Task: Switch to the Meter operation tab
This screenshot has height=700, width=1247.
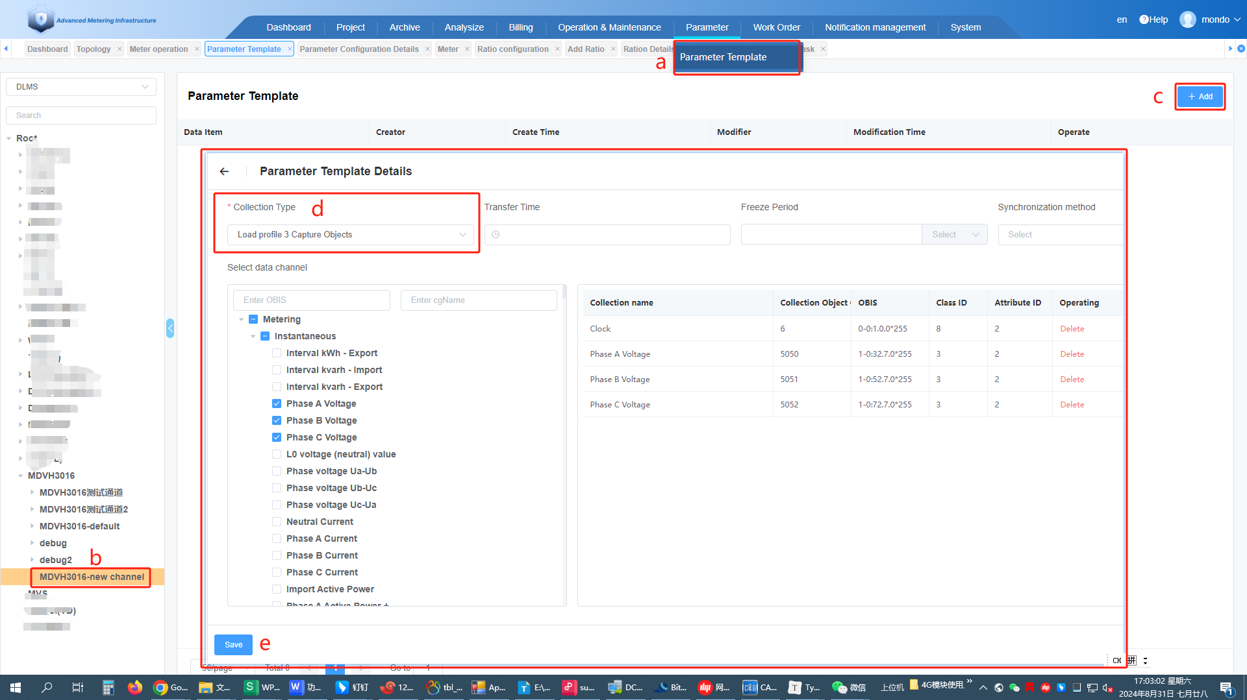Action: [x=158, y=49]
